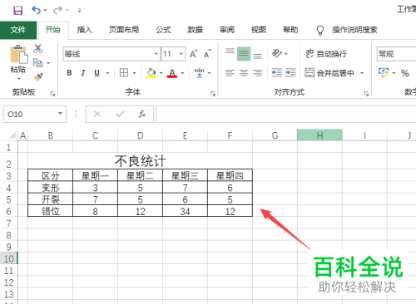The width and height of the screenshot is (416, 304).
Task: Toggle Italic formatting
Action: coord(83,73)
